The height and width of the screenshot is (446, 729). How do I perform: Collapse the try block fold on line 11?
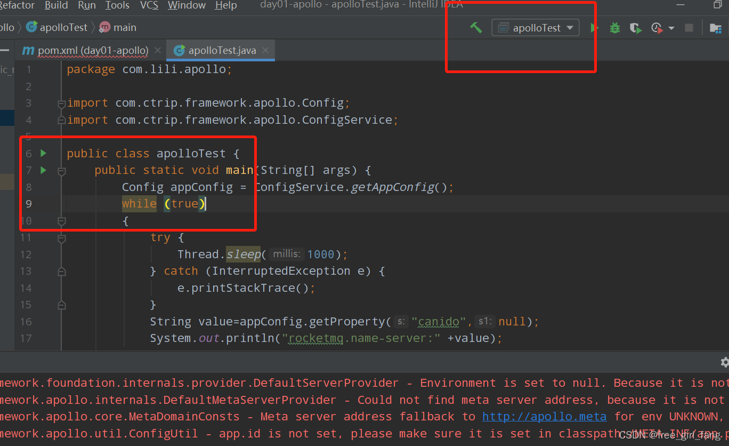[x=61, y=238]
